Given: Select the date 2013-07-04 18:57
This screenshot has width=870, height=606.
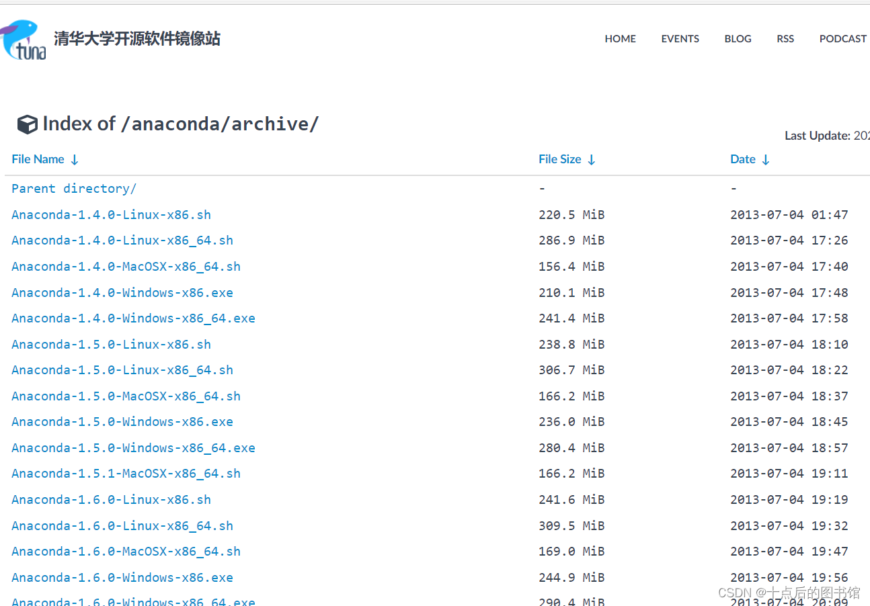Looking at the screenshot, I should point(789,448).
